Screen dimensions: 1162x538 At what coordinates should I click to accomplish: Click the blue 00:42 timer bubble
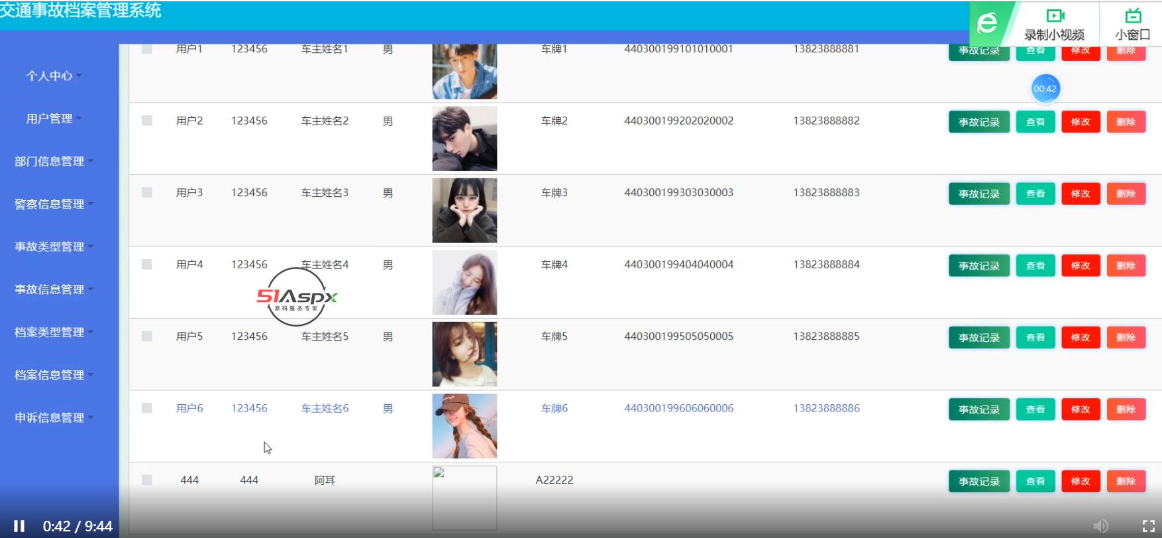click(x=1045, y=89)
